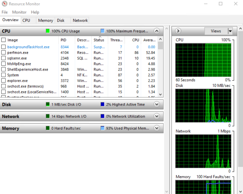The height and width of the screenshot is (194, 243).
Task: Tick the sqlservr.exe process checkbox
Action: pyautogui.click(x=4, y=58)
